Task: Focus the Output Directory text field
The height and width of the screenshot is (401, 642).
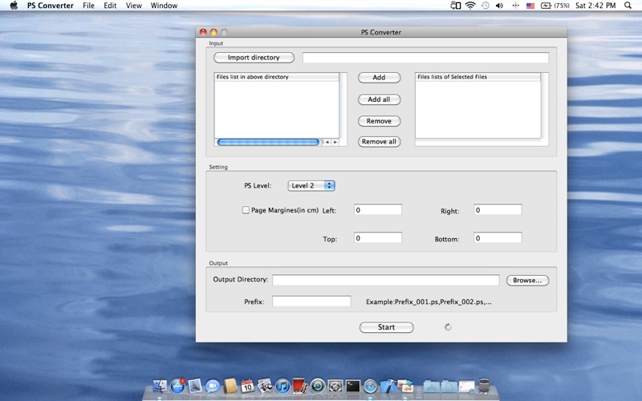Action: click(386, 280)
